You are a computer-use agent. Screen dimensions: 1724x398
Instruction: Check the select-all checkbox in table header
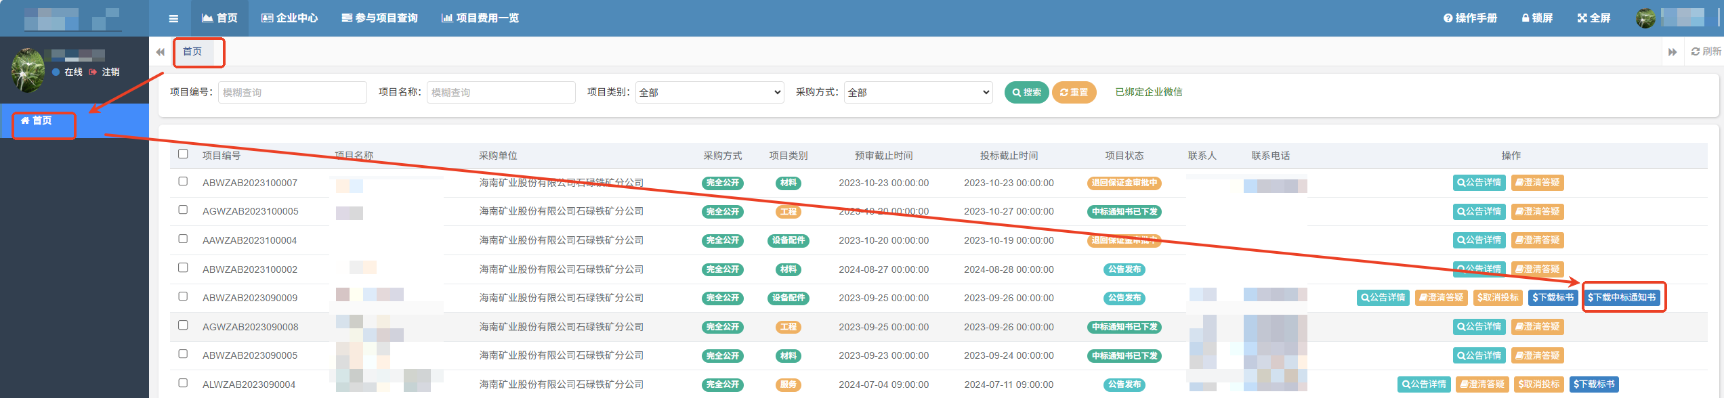(183, 154)
